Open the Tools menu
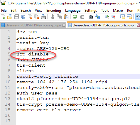Screen dimensions: 140x125 pyautogui.click(x=105, y=11)
